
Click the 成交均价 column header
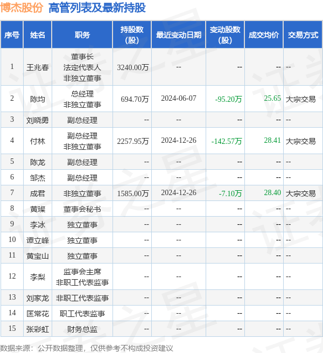(264, 34)
